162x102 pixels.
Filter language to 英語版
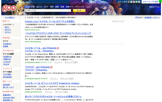[6, 46]
